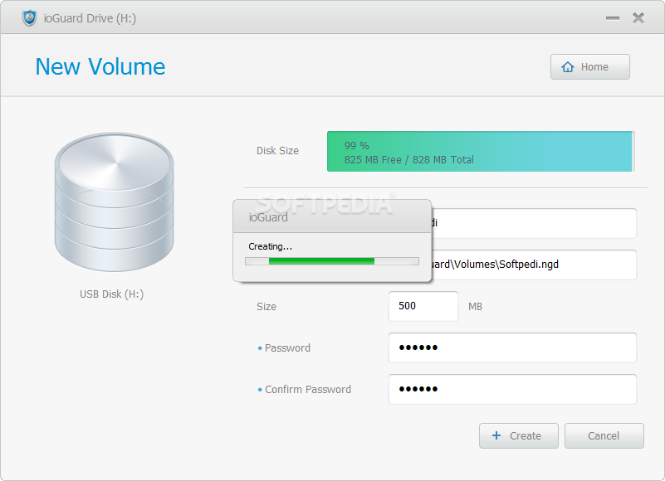Click the Confirm Password input field
This screenshot has width=665, height=481.
(x=512, y=390)
